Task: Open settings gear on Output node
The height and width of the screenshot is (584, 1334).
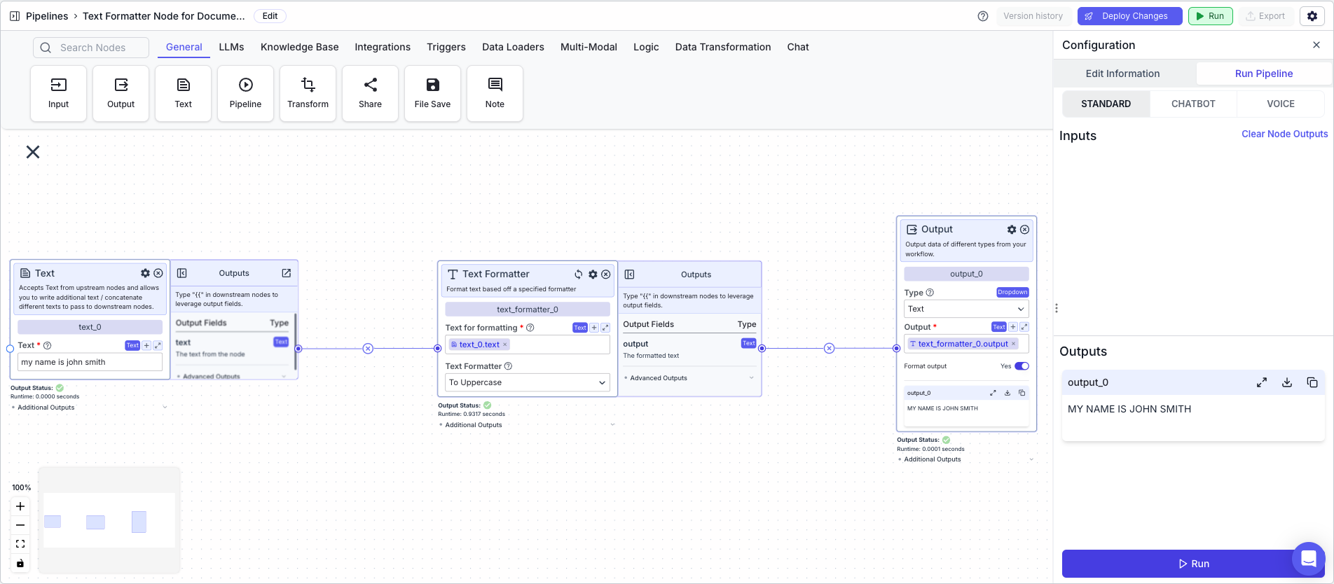Action: tap(1012, 230)
